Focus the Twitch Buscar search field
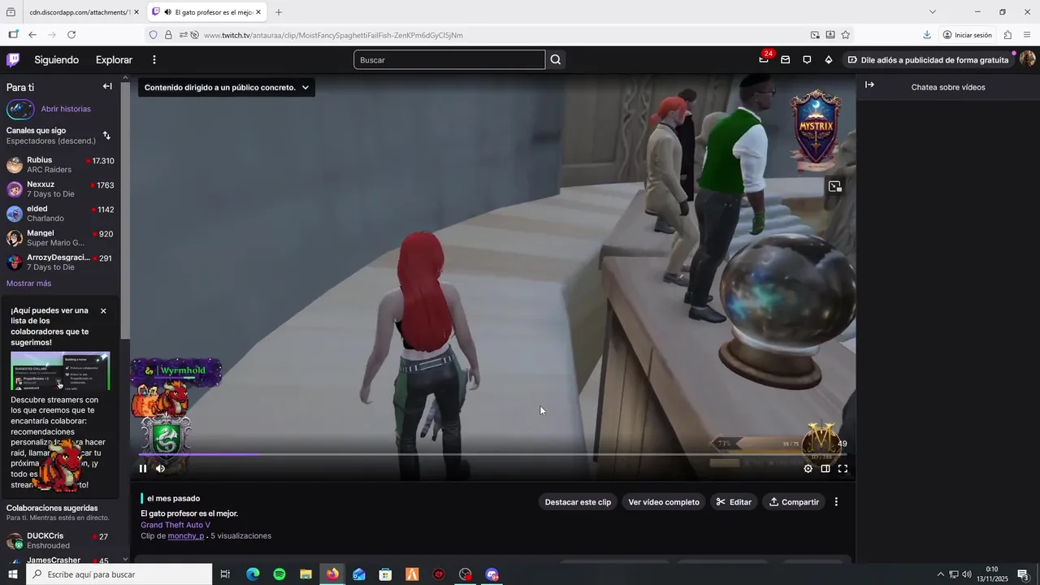 [449, 60]
